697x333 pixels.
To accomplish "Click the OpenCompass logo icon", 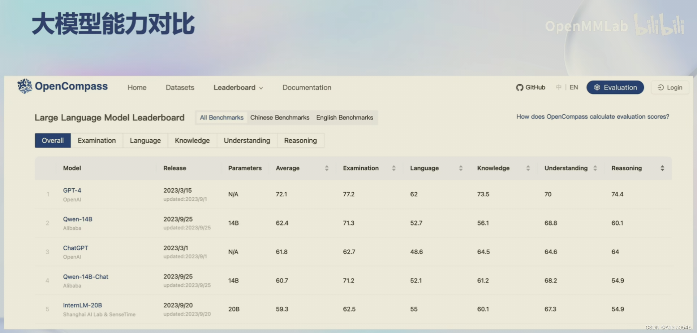I will [x=25, y=86].
